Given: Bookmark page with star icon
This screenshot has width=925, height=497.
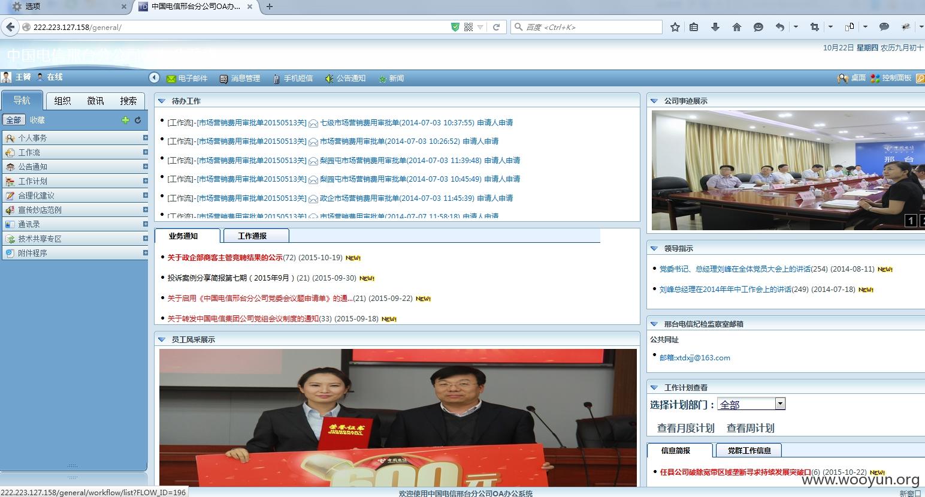Looking at the screenshot, I should 675,27.
